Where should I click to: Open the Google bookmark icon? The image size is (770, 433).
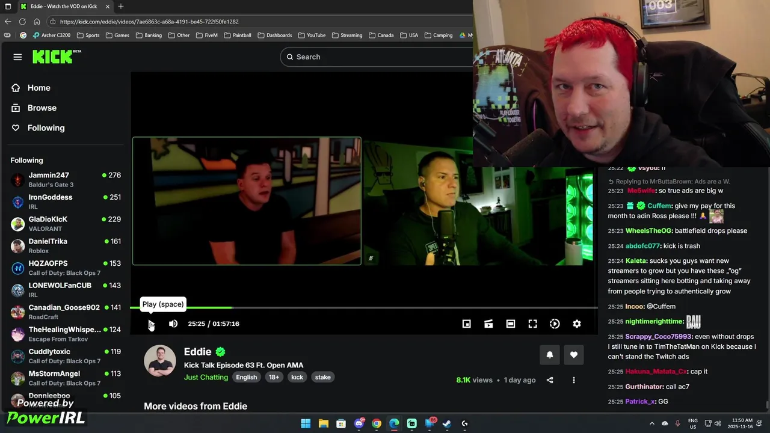tap(23, 35)
